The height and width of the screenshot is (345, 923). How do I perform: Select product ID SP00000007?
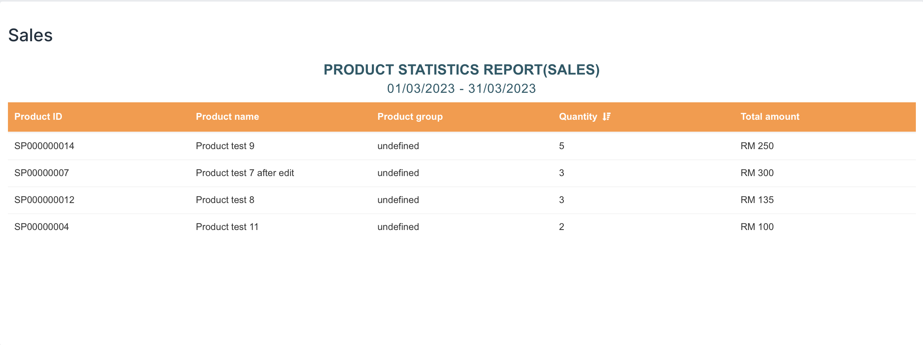pos(42,173)
